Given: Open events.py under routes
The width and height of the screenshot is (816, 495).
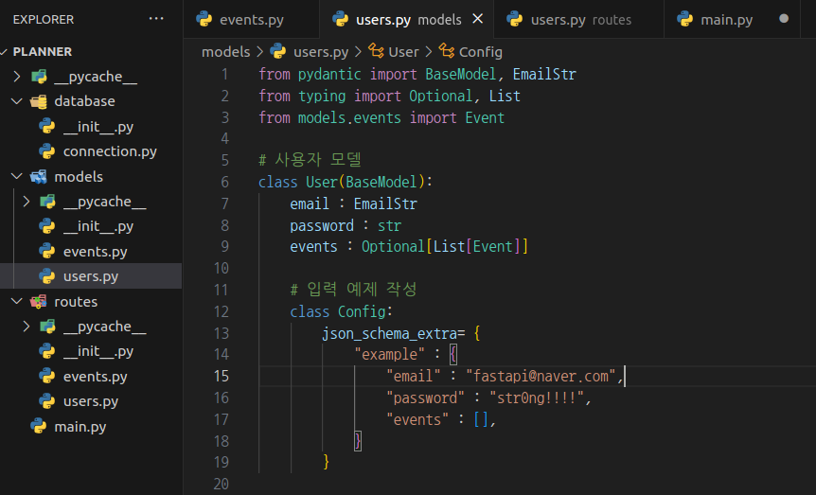Looking at the screenshot, I should pos(96,377).
